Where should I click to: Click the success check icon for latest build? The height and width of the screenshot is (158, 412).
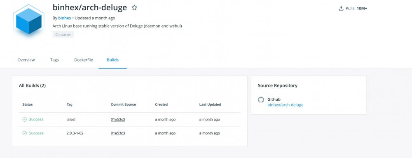coord(24,119)
